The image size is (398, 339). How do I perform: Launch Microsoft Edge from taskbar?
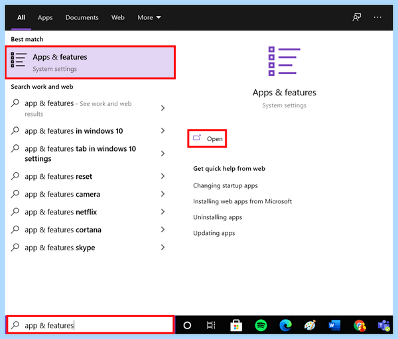tap(285, 325)
